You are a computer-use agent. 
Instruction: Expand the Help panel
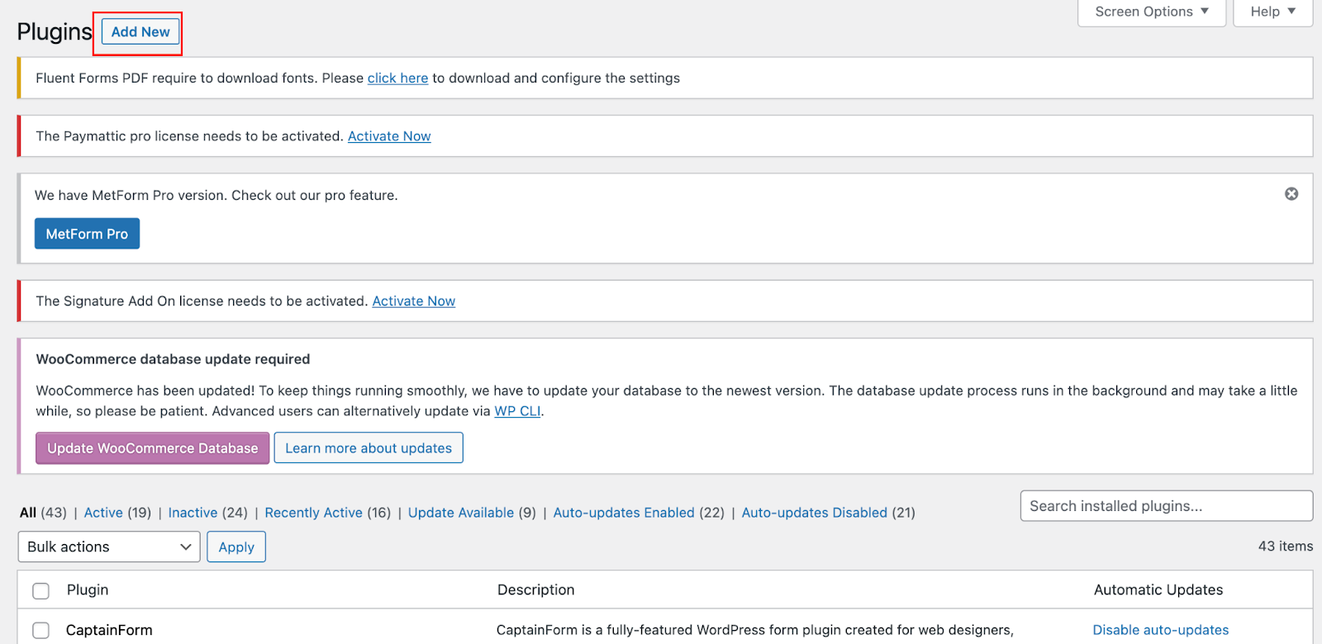tap(1272, 12)
